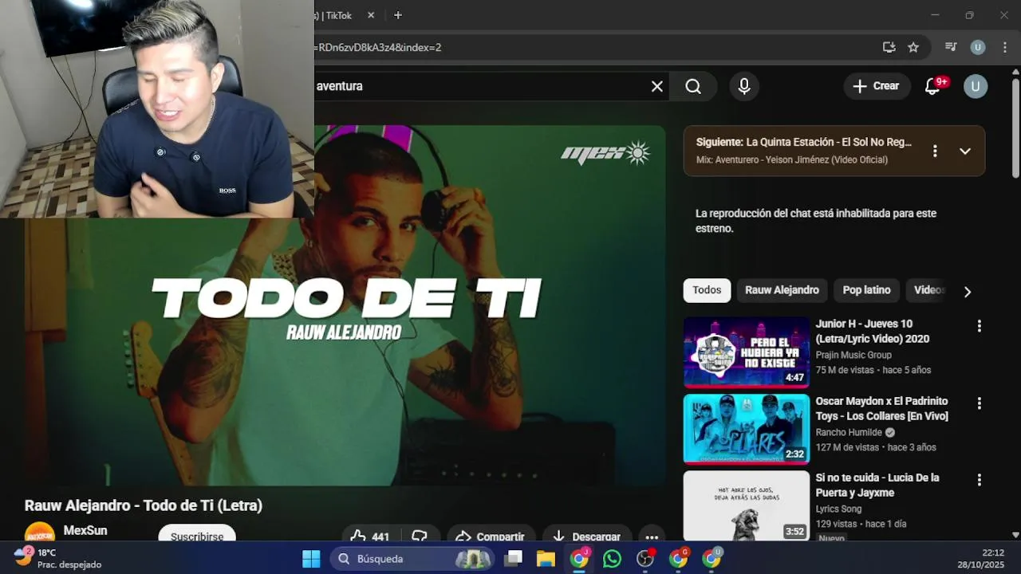
Task: Open more actions ellipsis below video
Action: [x=652, y=536]
